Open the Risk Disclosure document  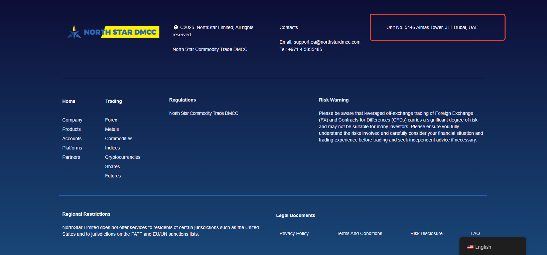tap(426, 233)
